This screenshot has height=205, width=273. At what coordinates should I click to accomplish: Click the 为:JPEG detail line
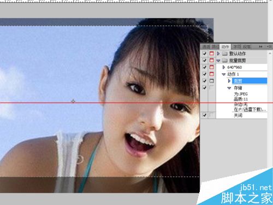pos(241,94)
